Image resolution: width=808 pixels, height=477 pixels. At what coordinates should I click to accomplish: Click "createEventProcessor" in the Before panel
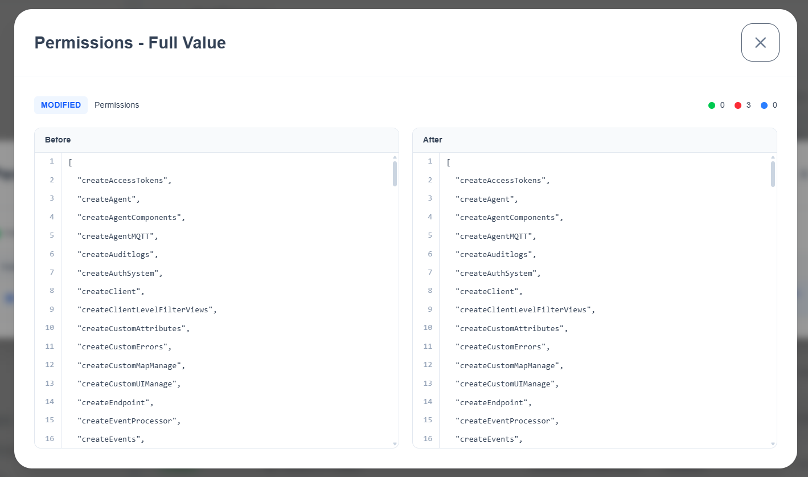tap(129, 421)
